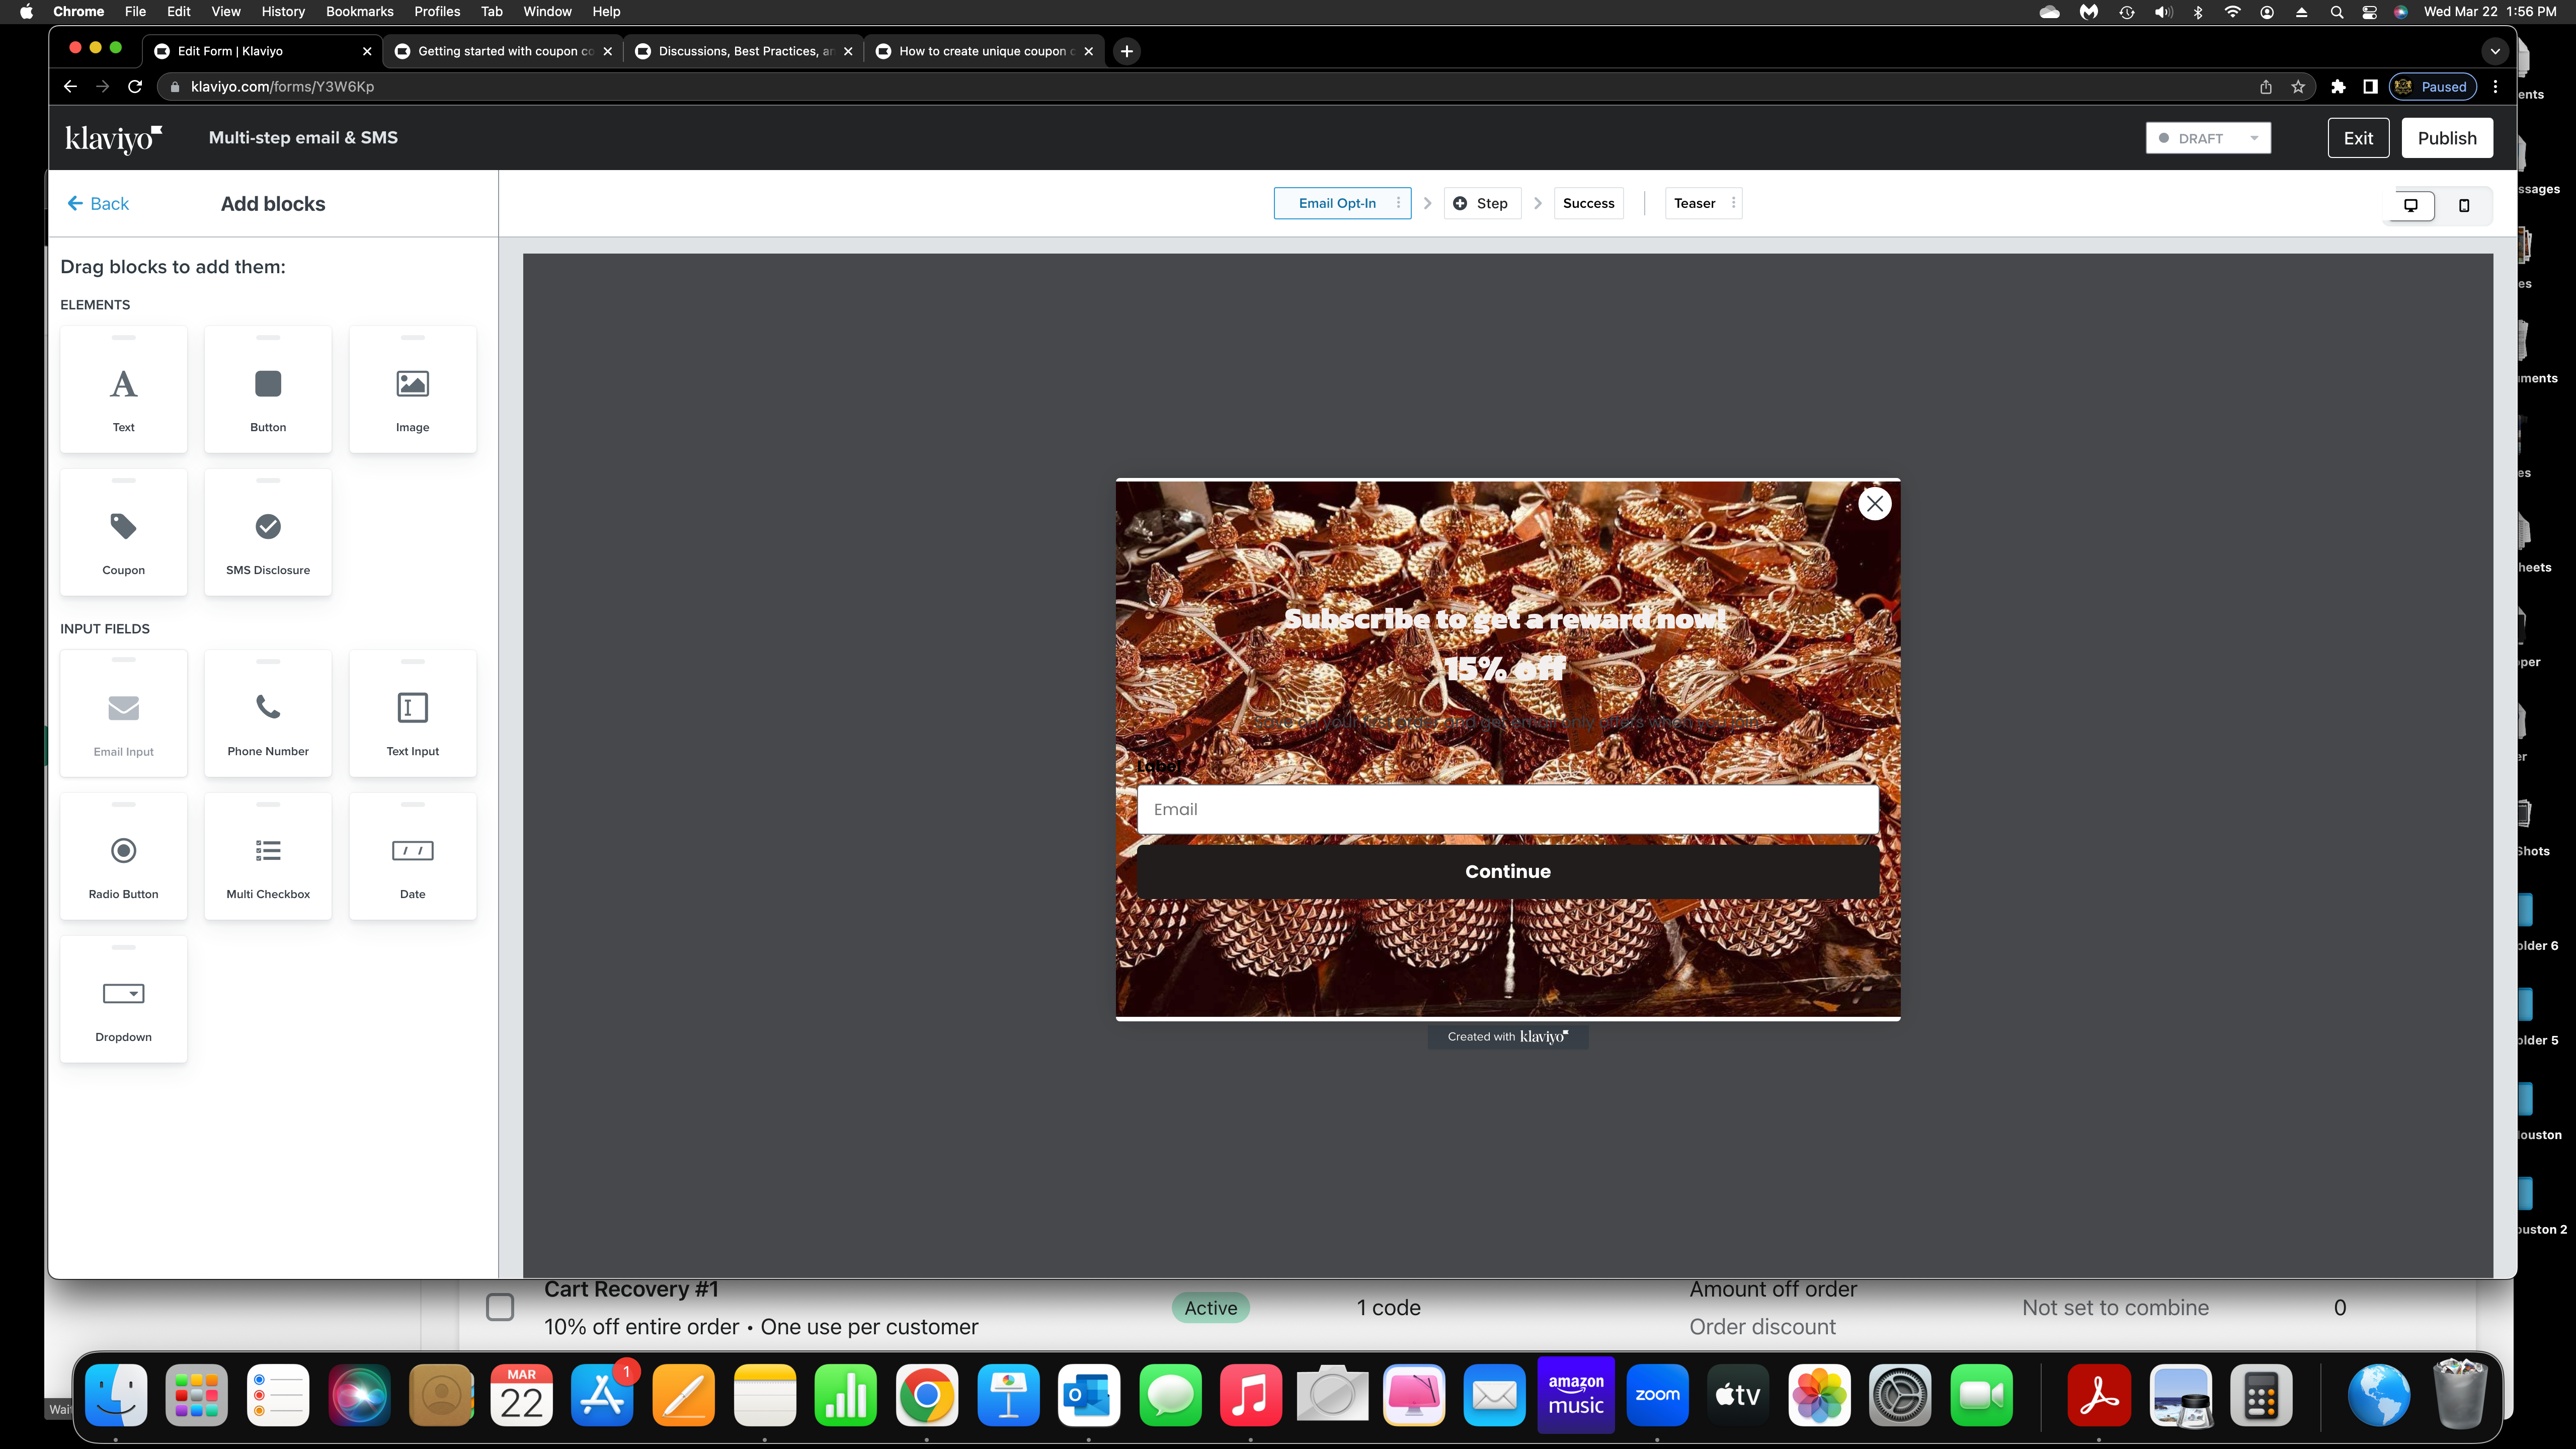The image size is (2576, 1449).
Task: Switch to mobile preview
Action: [x=2464, y=205]
